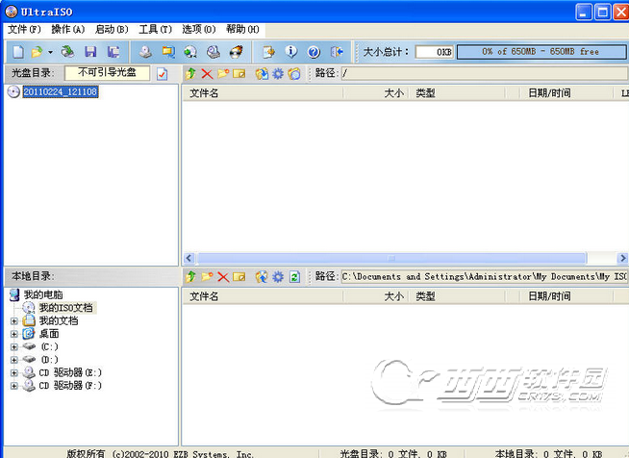Expand the 桌面 tree node
This screenshot has width=629, height=458.
pos(14,334)
